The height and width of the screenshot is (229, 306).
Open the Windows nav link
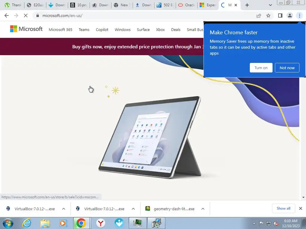[123, 30]
